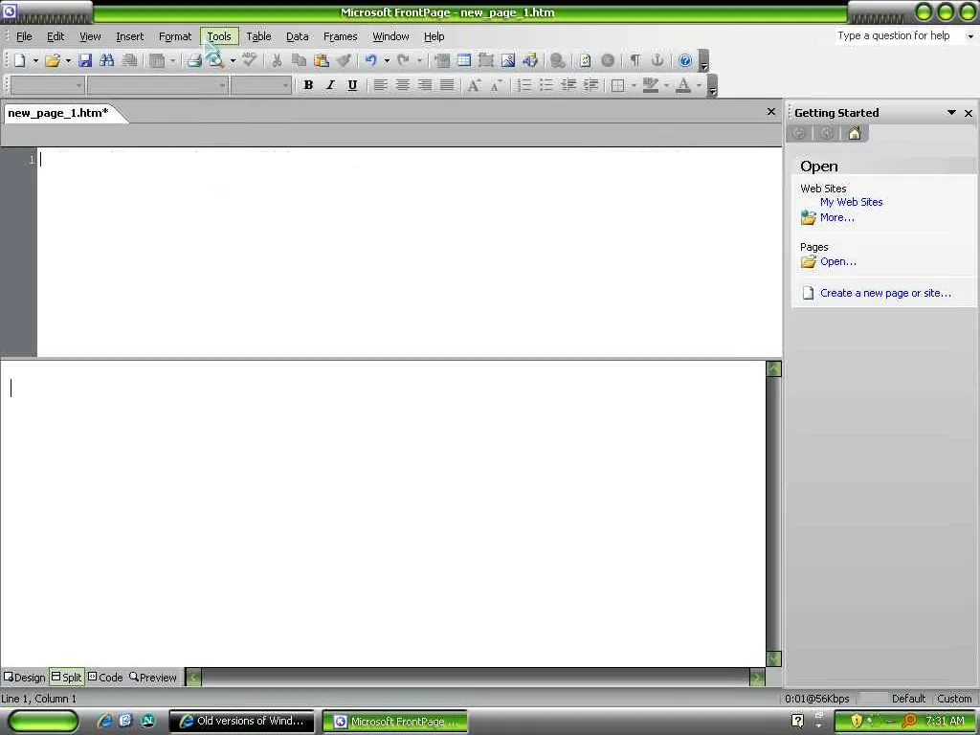980x735 pixels.
Task: Expand the Borders dropdown arrow
Action: tap(634, 85)
